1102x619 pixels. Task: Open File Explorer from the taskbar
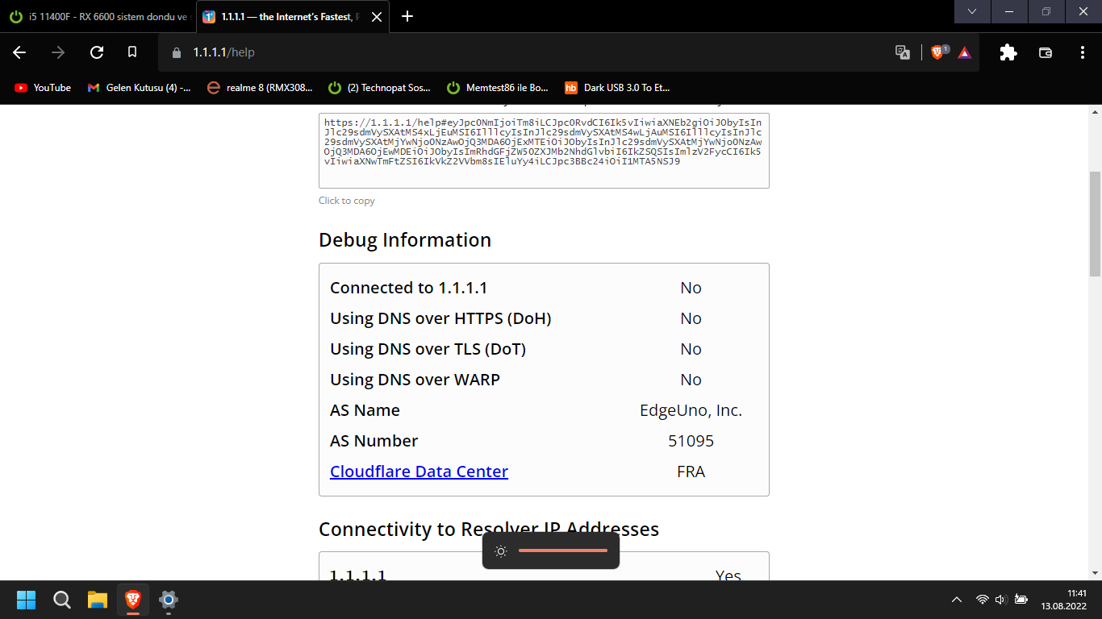pyautogui.click(x=98, y=600)
